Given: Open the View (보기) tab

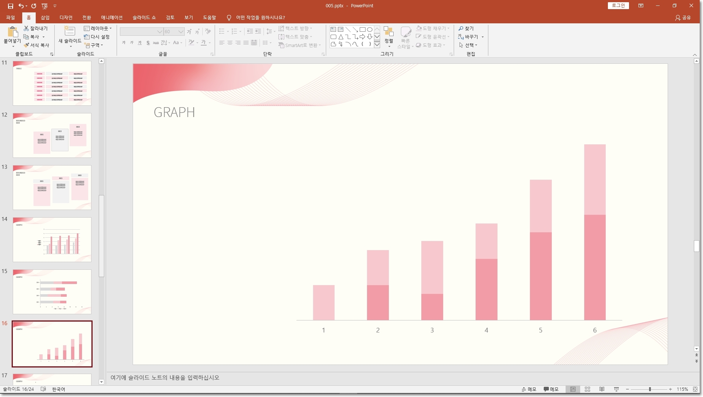Looking at the screenshot, I should (x=189, y=17).
